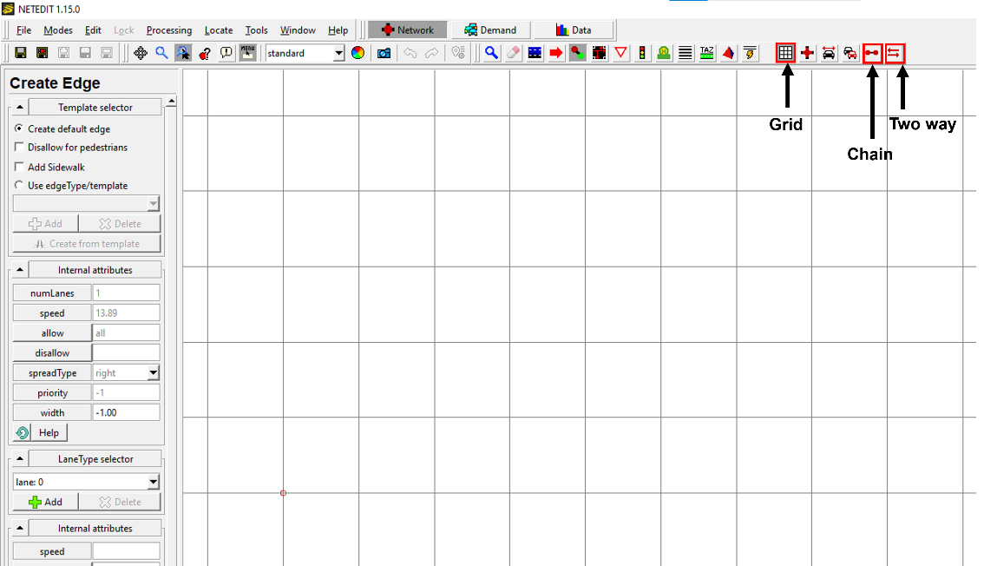Select the traffic light mode icon
The width and height of the screenshot is (984, 566).
point(642,53)
